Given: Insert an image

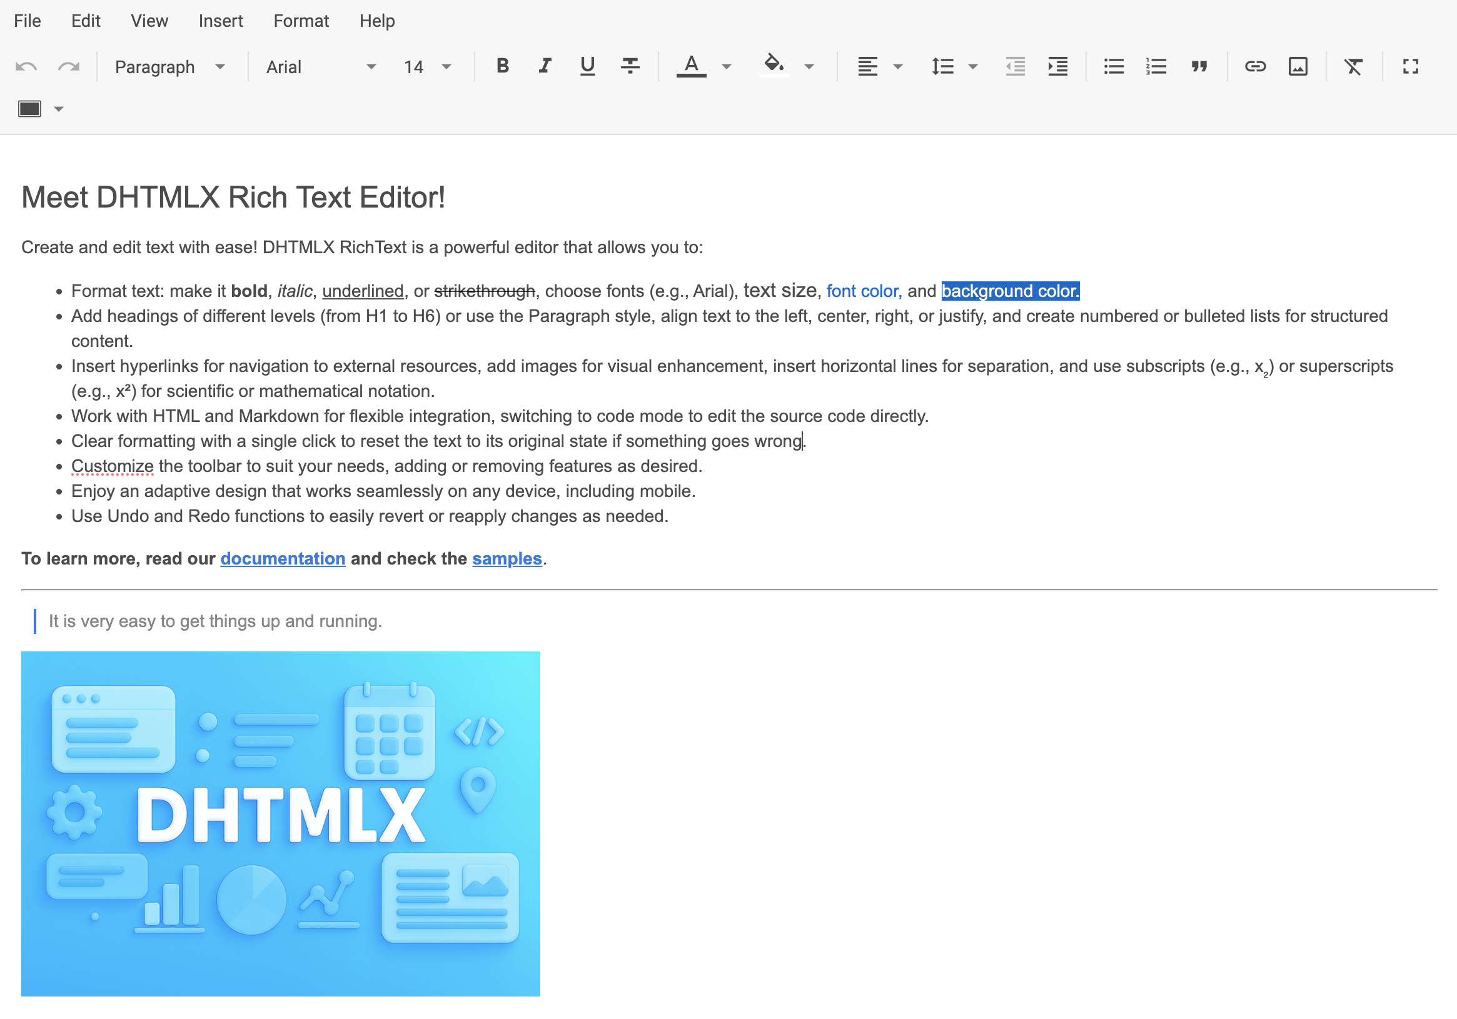Looking at the screenshot, I should tap(1298, 66).
